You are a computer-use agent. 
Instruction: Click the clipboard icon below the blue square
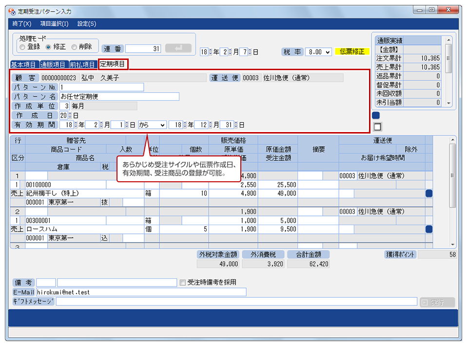(x=376, y=127)
